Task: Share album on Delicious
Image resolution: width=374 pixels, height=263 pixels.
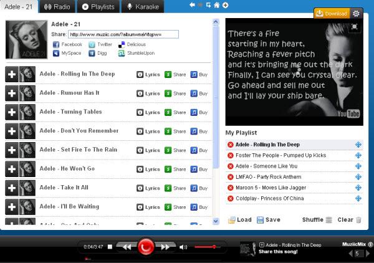Action: [132, 44]
